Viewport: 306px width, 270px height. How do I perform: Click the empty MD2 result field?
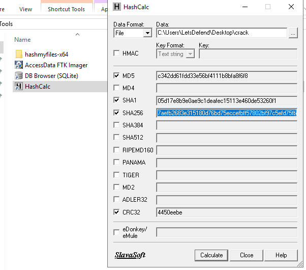click(227, 187)
